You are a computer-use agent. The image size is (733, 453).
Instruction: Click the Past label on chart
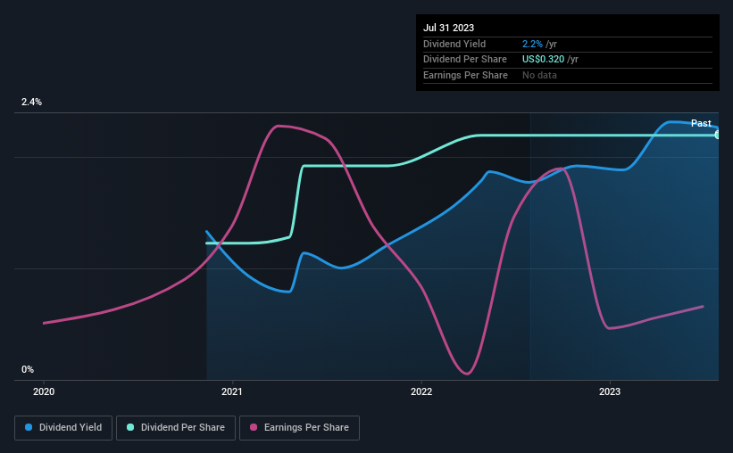point(701,123)
